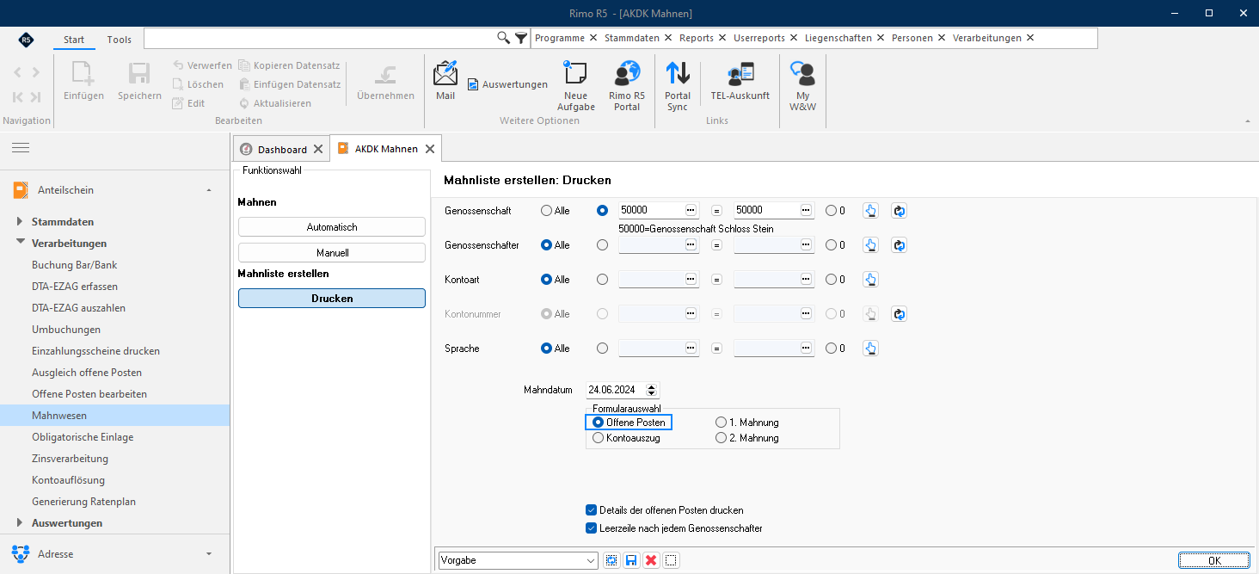1259x574 pixels.
Task: Expand the Adresse sidebar section
Action: click(209, 554)
